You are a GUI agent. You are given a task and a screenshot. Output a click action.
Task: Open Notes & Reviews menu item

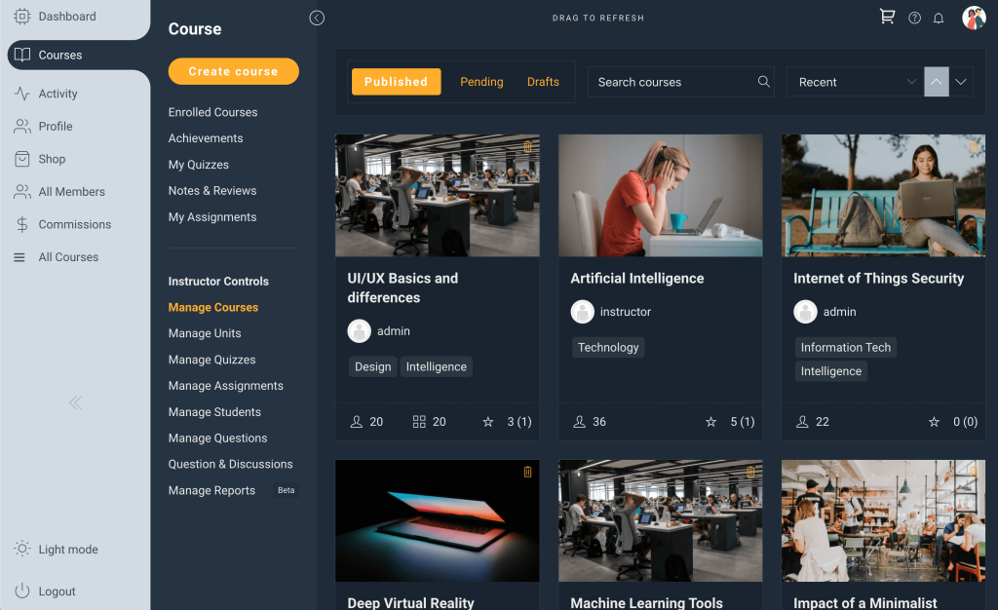point(211,190)
